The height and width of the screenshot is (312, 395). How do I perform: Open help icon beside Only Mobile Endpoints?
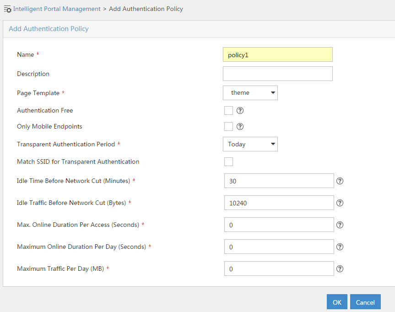tap(240, 127)
